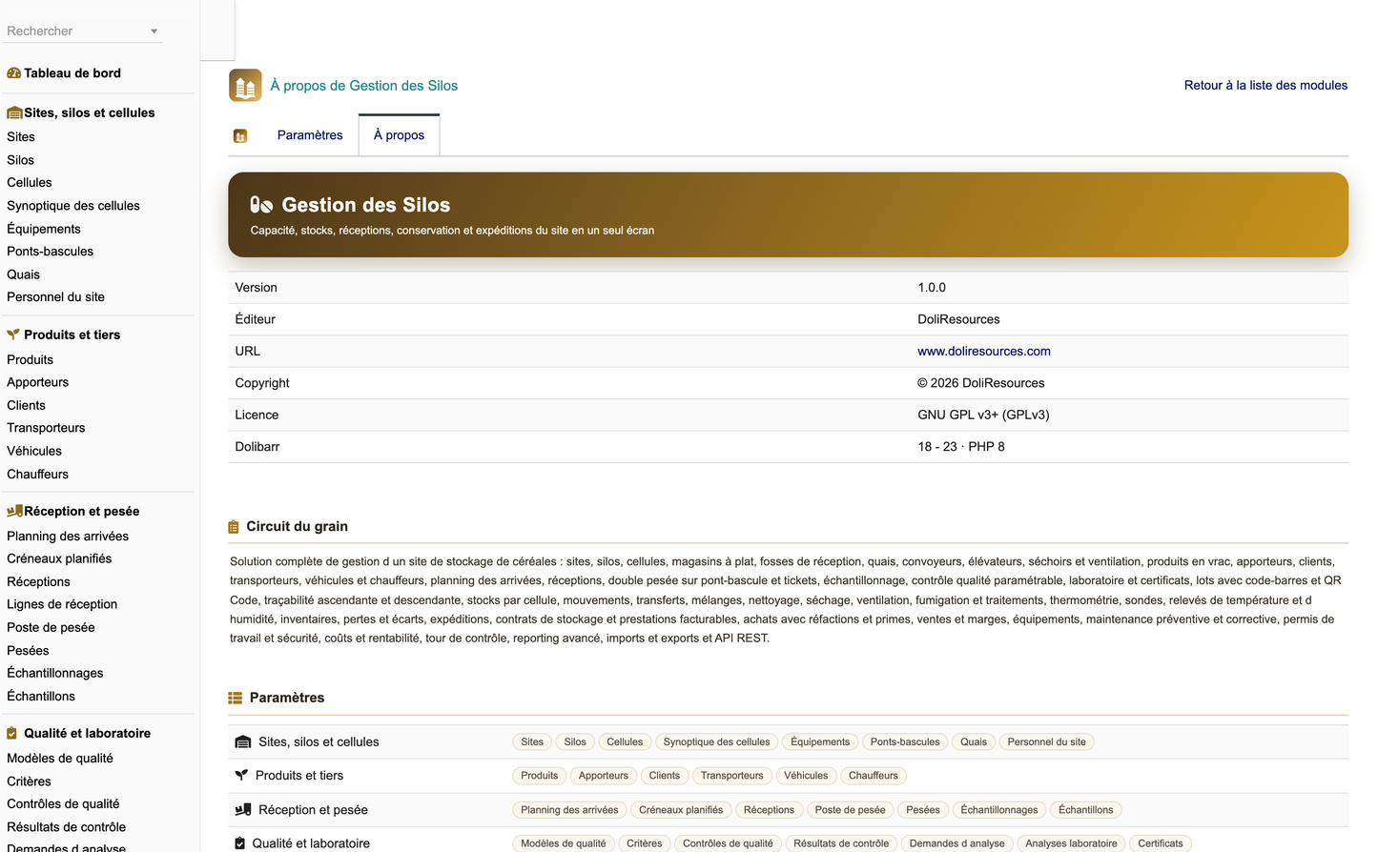
Task: Open Tableau de bord in sidebar
Action: [72, 73]
